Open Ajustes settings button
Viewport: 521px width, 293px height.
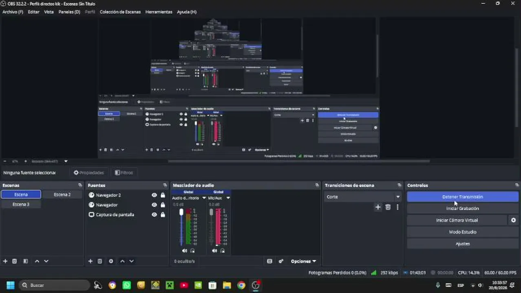pyautogui.click(x=463, y=244)
